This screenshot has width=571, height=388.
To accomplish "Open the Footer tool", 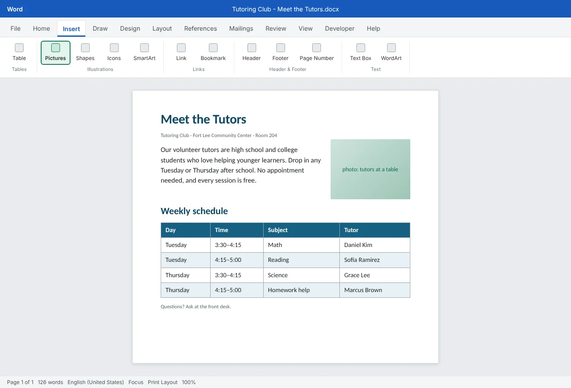I will pyautogui.click(x=280, y=53).
